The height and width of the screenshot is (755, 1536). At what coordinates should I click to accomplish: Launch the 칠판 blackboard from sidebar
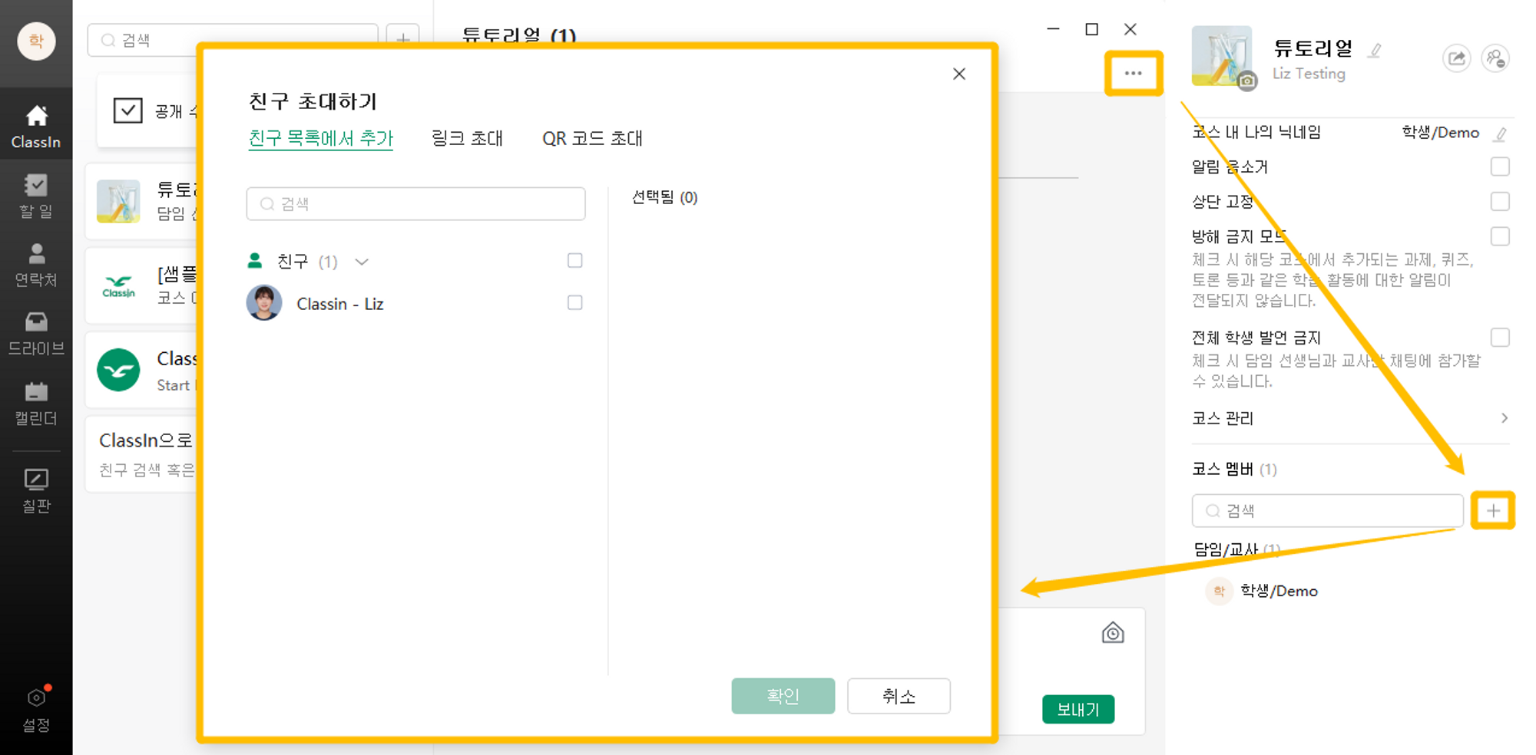36,491
